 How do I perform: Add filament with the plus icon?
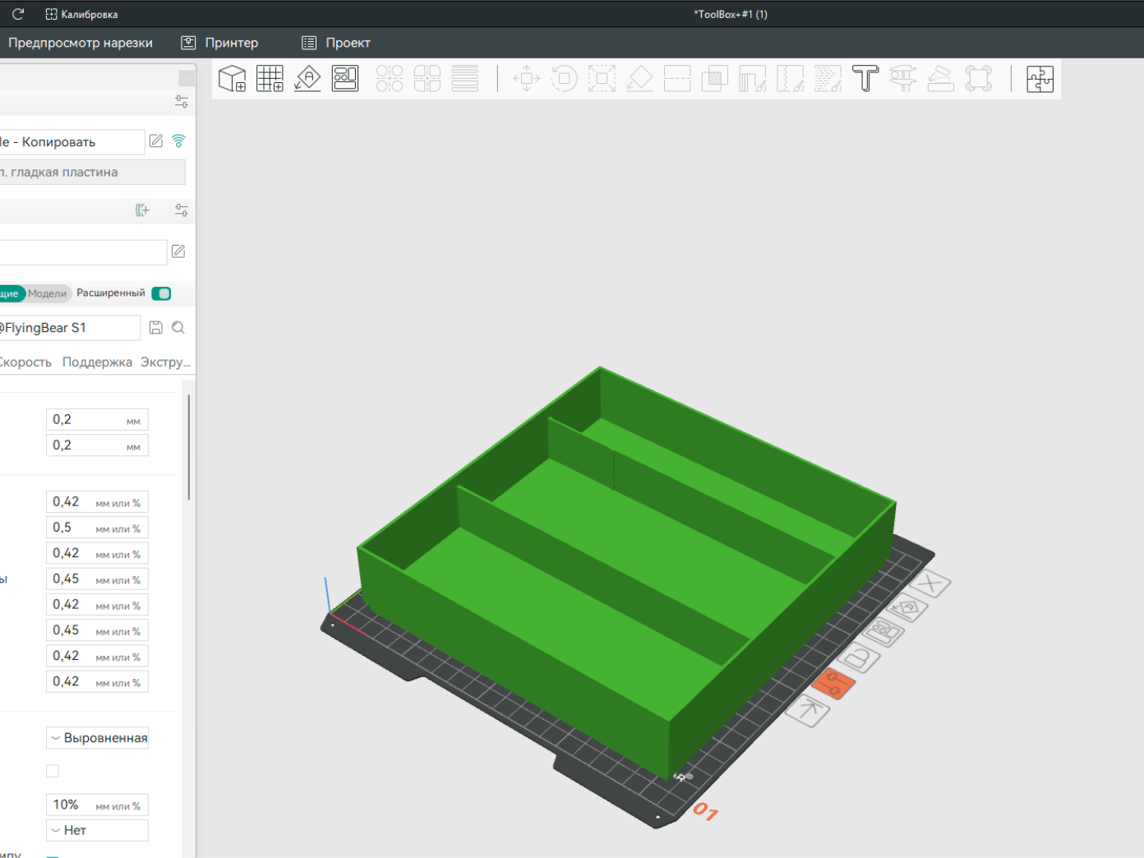coord(143,210)
